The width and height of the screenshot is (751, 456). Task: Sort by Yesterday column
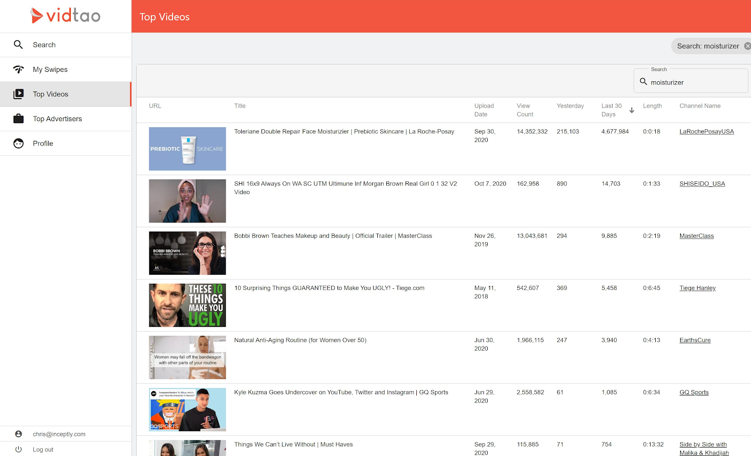(x=570, y=106)
